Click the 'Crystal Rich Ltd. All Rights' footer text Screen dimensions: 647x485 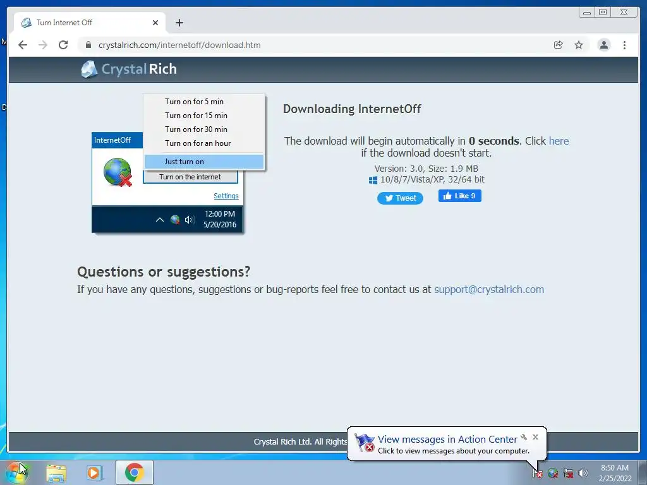[300, 441]
